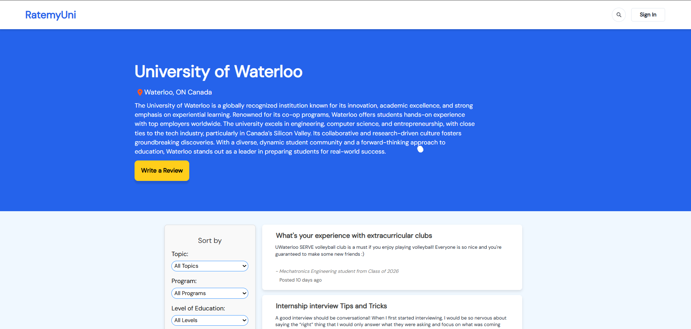The width and height of the screenshot is (691, 329).
Task: Go to the RatemyUni home logo
Action: coord(51,15)
